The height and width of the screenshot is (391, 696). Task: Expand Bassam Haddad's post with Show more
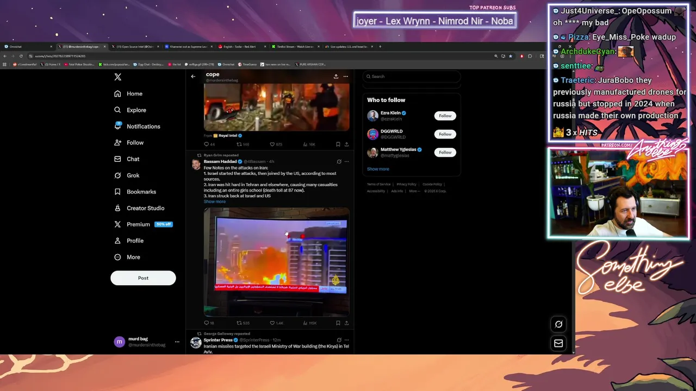click(214, 201)
